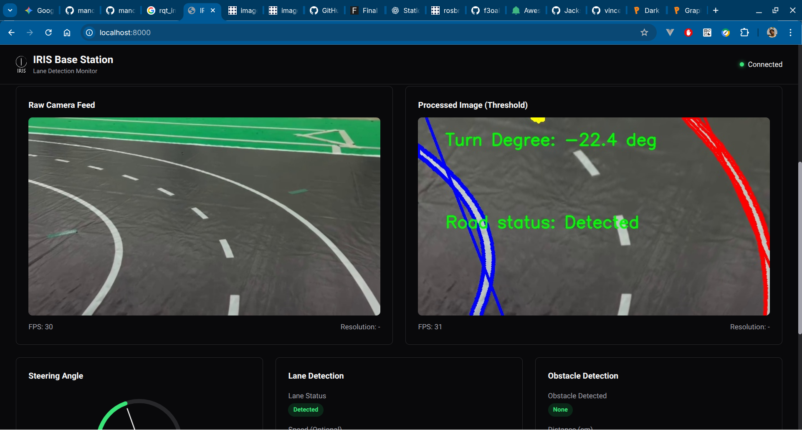Click the IRIS logo icon
Image resolution: width=802 pixels, height=430 pixels.
(x=21, y=64)
